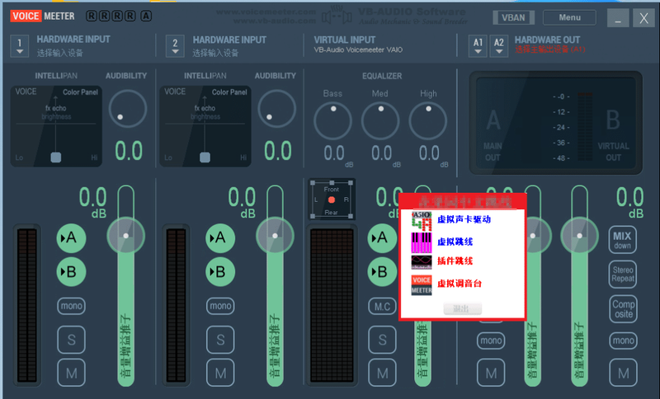Click 选择输入设备 under Hardware Input 1
The width and height of the screenshot is (660, 399).
click(x=59, y=53)
